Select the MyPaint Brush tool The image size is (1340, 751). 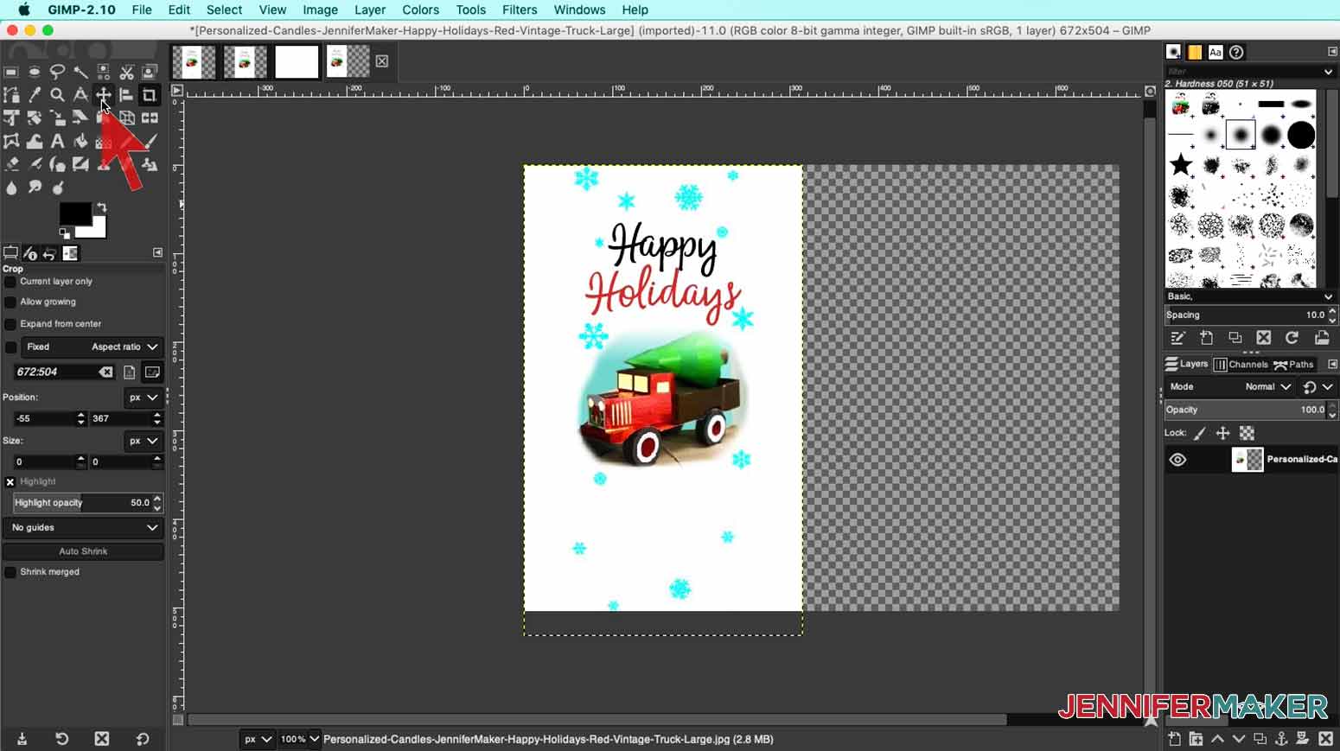[x=80, y=163]
